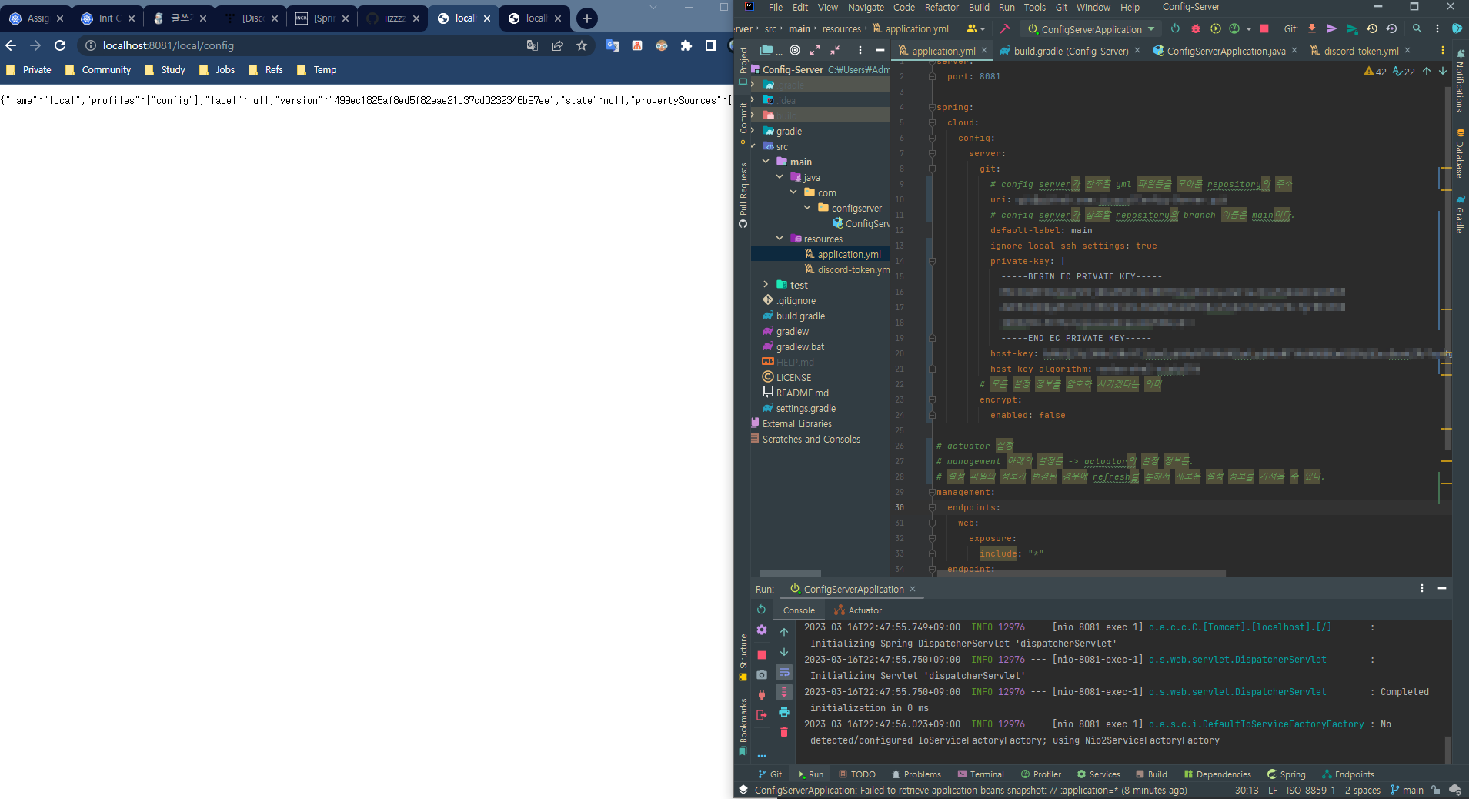The width and height of the screenshot is (1469, 799).
Task: Open the Refactor menu
Action: click(x=941, y=7)
